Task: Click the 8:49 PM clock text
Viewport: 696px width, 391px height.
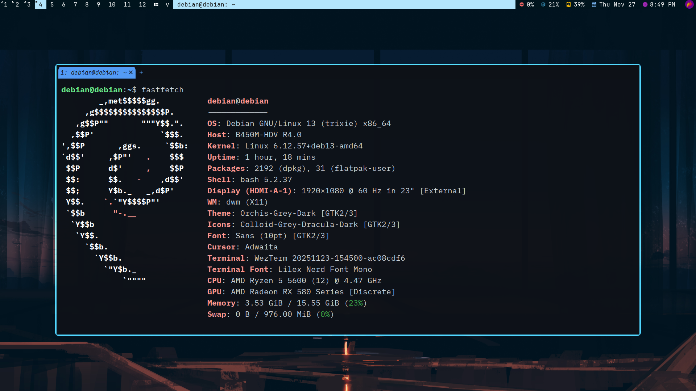Action: point(662,4)
